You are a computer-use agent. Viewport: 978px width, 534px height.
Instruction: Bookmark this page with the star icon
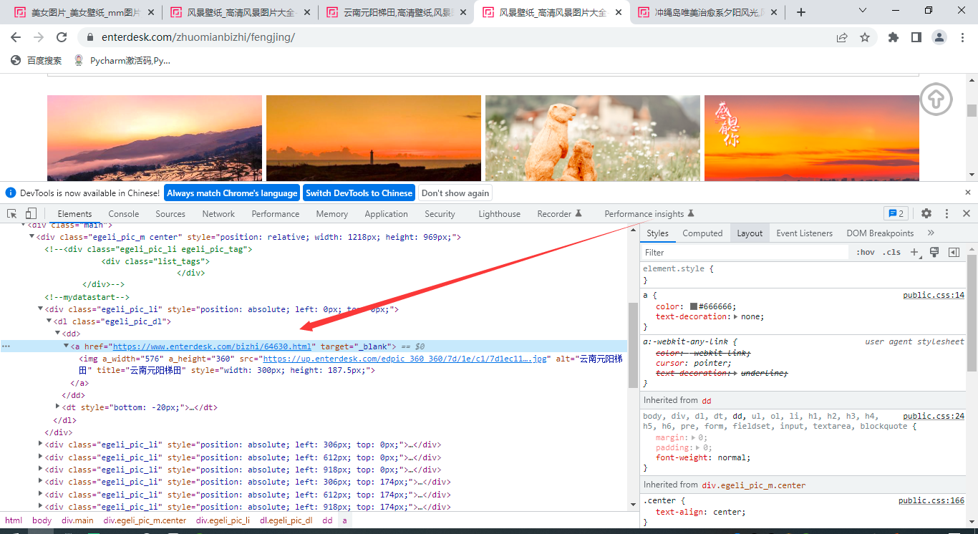tap(865, 37)
